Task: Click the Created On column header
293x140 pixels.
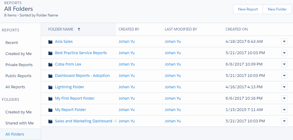Action: (237, 29)
